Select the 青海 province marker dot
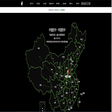The height and width of the screenshot is (112, 112). (x=53, y=72)
